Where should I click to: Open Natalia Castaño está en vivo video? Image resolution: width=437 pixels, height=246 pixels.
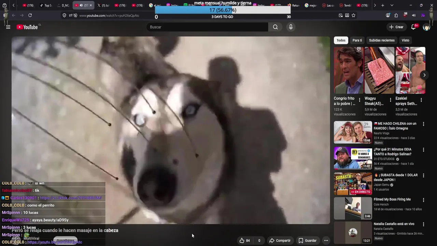(x=353, y=233)
